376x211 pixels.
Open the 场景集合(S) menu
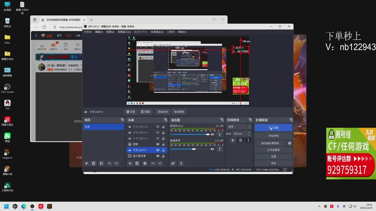157,32
